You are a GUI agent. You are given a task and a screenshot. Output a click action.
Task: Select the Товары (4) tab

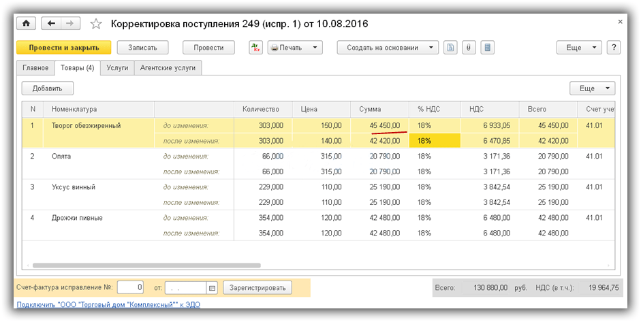coord(77,68)
